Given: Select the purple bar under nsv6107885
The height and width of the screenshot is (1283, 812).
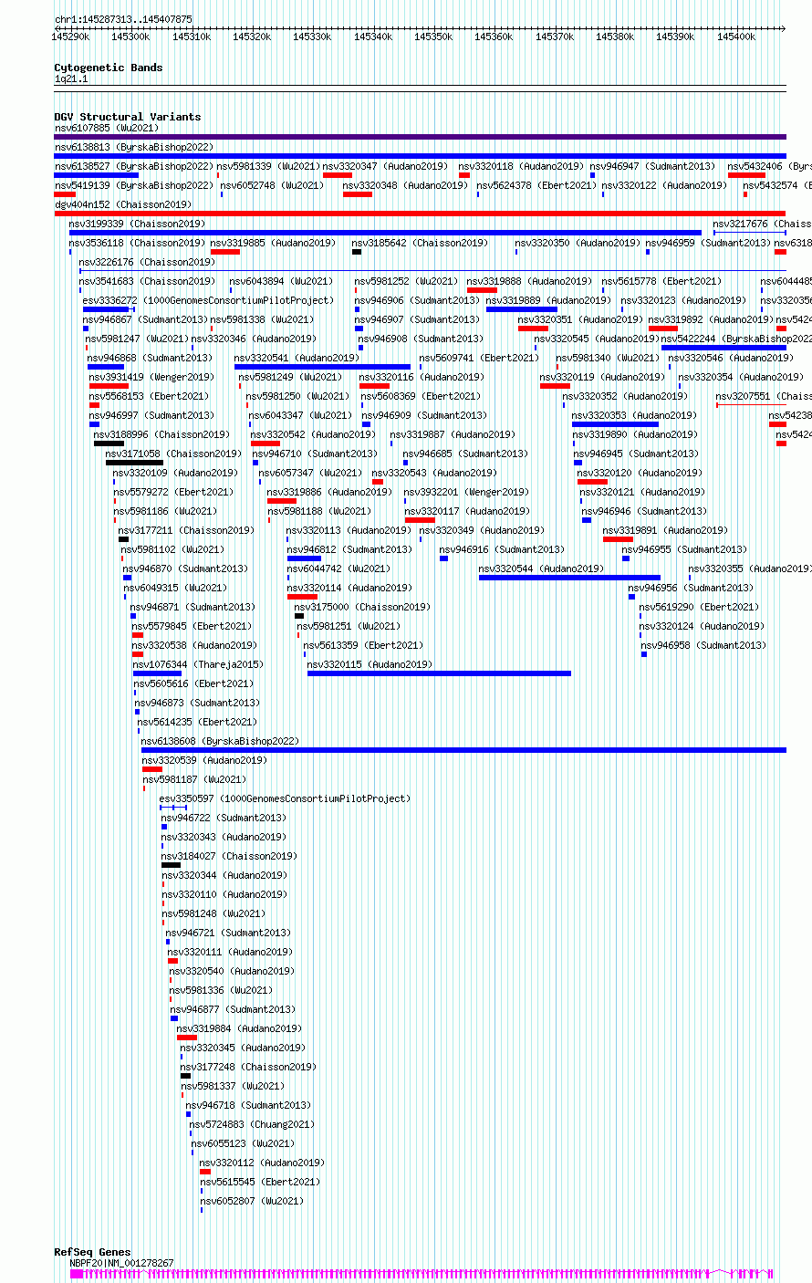Looking at the screenshot, I should coord(420,137).
